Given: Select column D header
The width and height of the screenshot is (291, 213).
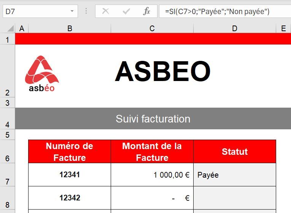Looking at the screenshot, I should click(x=235, y=29).
